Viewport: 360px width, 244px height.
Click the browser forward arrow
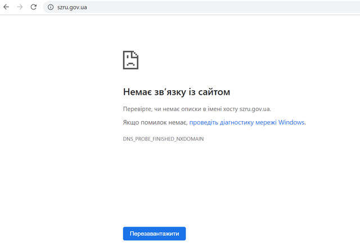(x=20, y=7)
